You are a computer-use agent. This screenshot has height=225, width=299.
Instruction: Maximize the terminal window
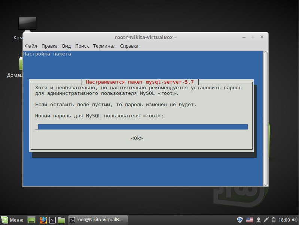click(253, 37)
